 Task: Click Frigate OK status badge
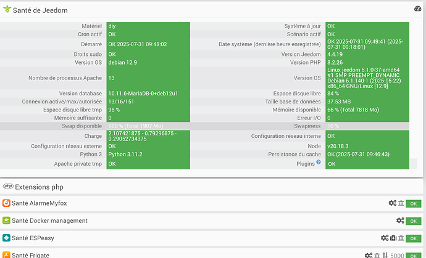[x=413, y=256]
